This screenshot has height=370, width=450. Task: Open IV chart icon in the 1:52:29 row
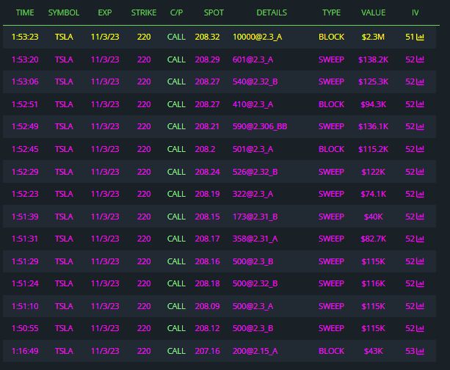420,172
